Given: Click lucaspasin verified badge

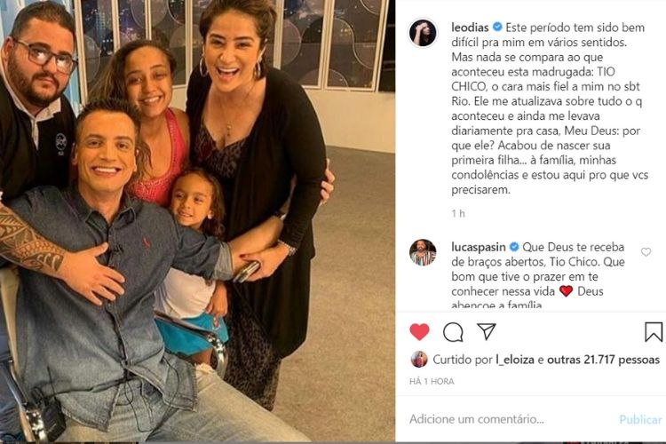Looking at the screenshot, I should 514,247.
